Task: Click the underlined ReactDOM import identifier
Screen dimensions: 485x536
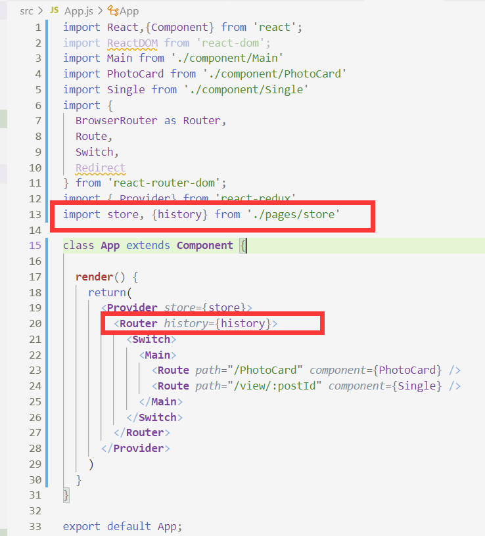Action: [132, 43]
